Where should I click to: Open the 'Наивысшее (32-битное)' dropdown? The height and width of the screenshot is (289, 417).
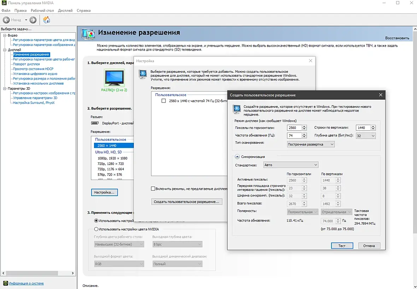119,244
